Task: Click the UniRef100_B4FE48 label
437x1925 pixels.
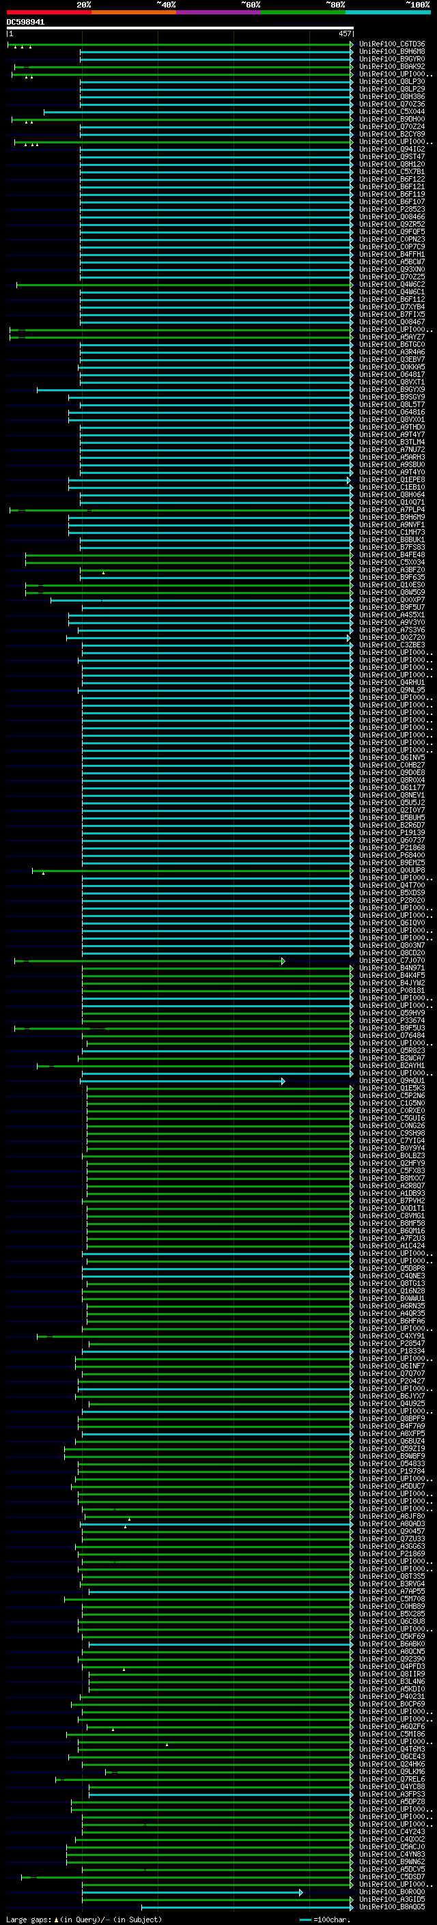Action: (x=391, y=555)
